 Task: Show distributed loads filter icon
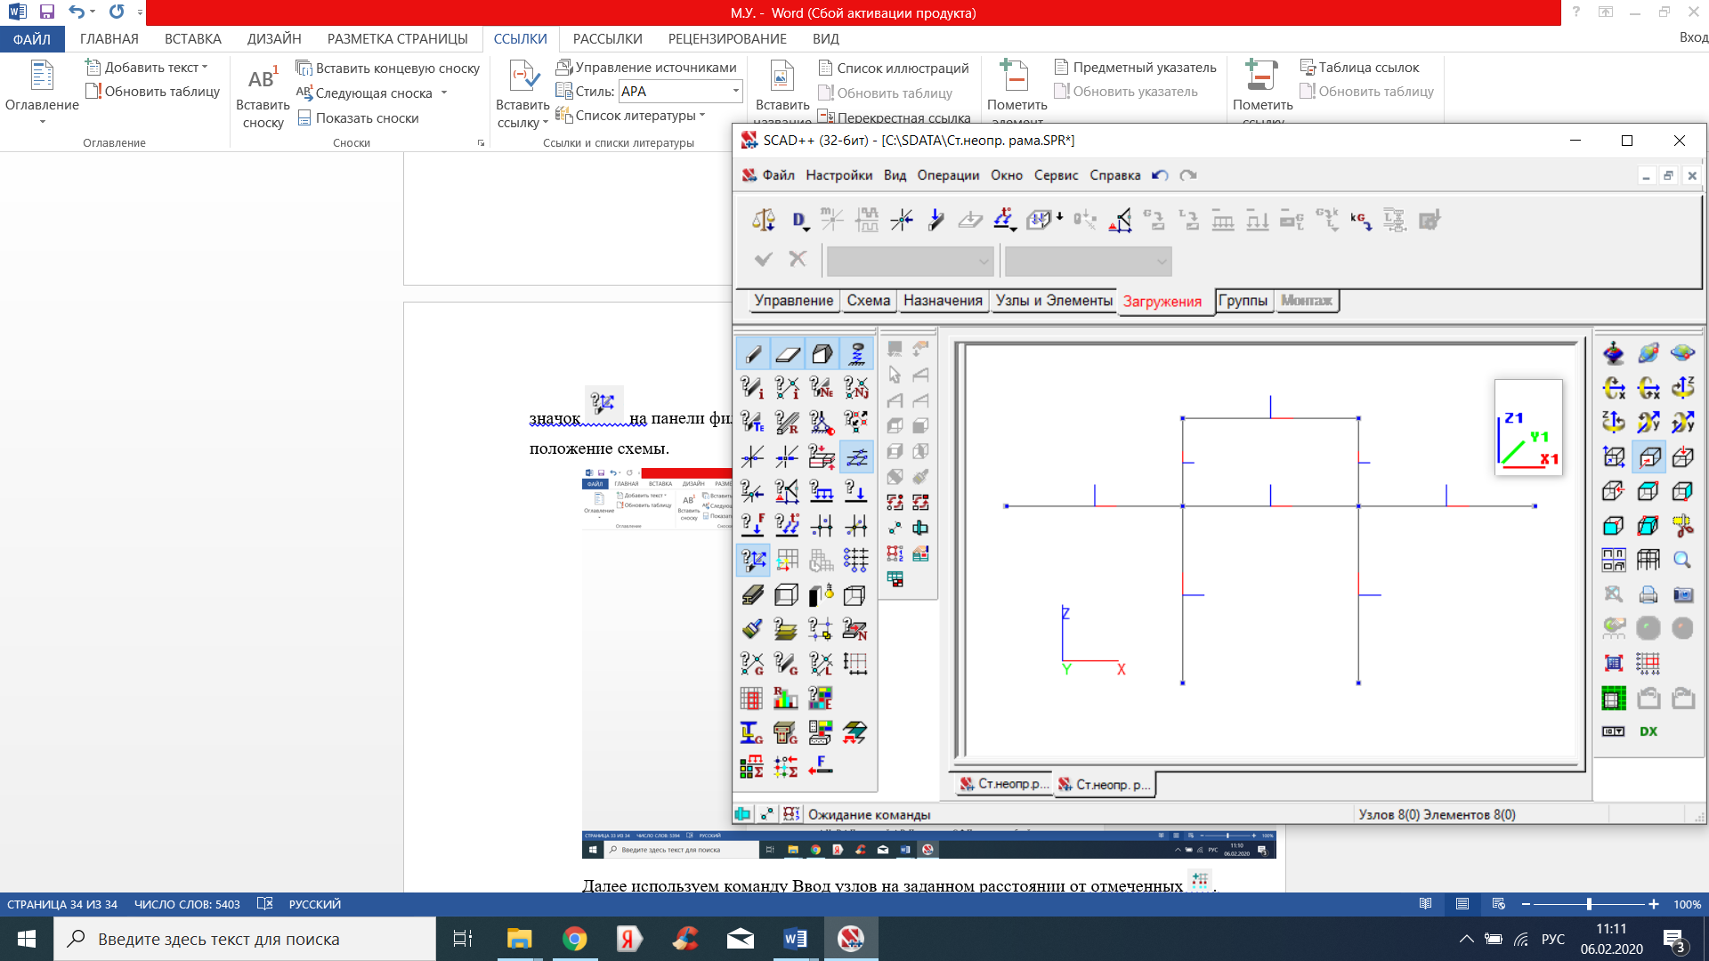point(822,491)
